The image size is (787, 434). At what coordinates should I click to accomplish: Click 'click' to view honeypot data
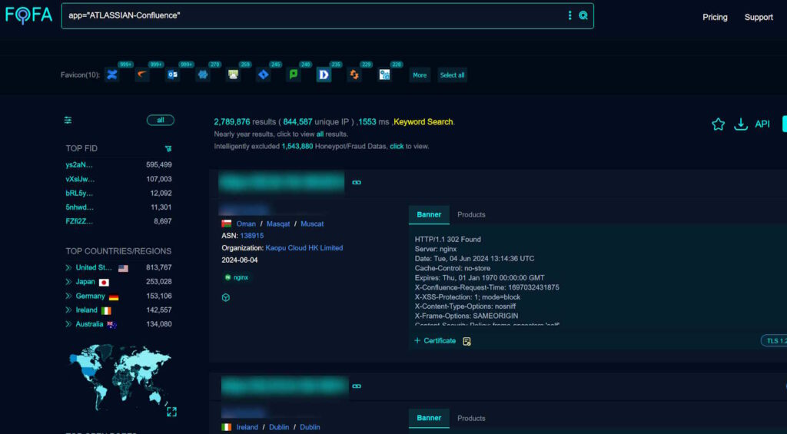[x=397, y=147]
